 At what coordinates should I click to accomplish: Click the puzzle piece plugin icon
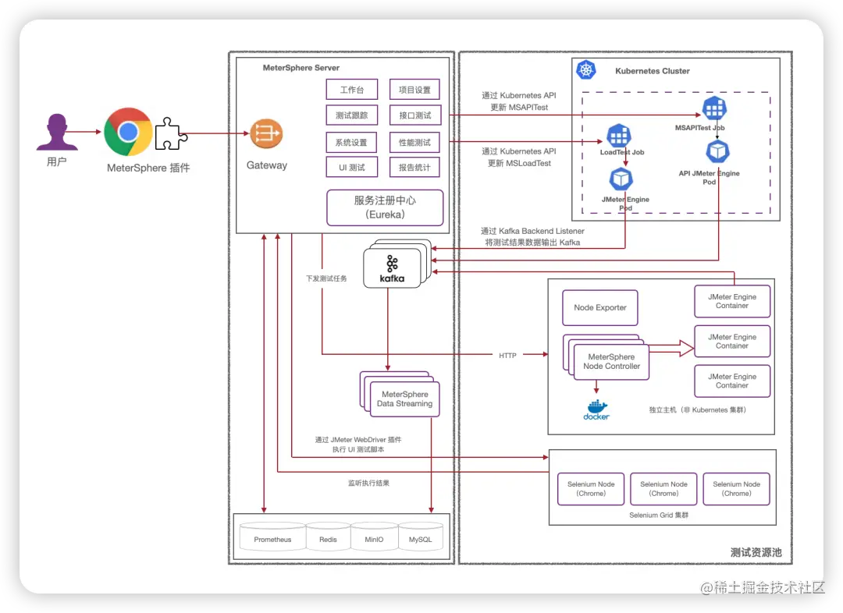(x=171, y=134)
